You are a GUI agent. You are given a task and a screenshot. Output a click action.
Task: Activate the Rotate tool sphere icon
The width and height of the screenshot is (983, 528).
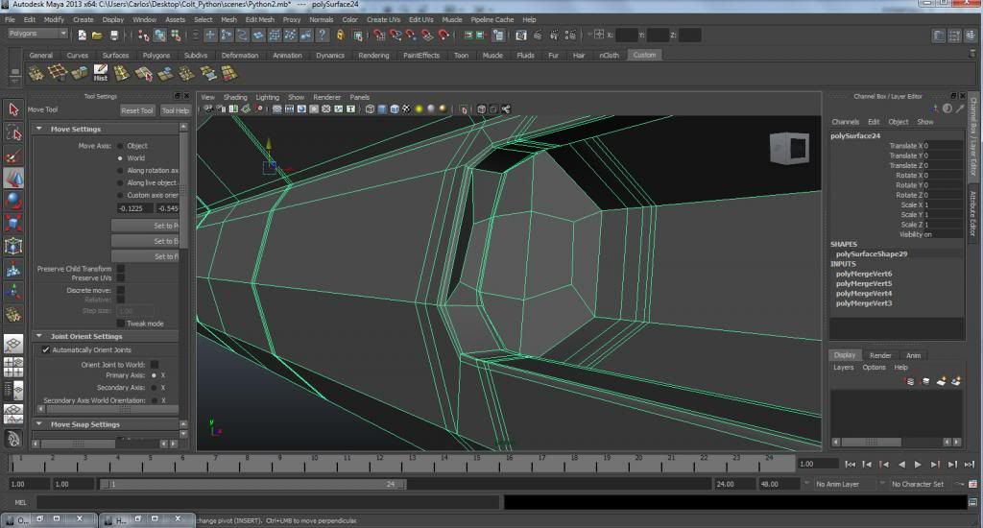coord(13,201)
